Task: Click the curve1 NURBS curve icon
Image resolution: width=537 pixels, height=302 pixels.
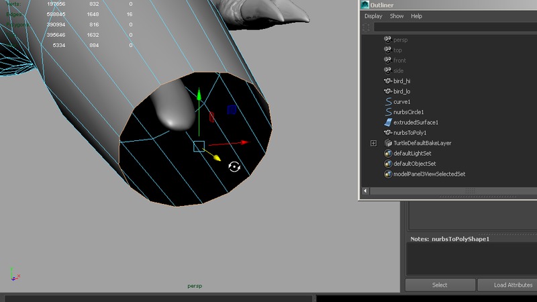Action: [388, 101]
